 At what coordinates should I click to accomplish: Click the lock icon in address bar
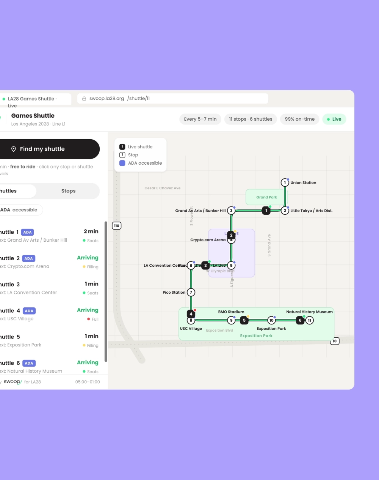[84, 98]
